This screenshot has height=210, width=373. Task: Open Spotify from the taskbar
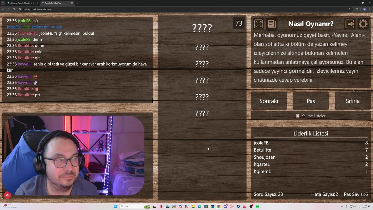(x=257, y=206)
